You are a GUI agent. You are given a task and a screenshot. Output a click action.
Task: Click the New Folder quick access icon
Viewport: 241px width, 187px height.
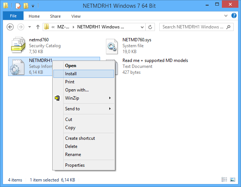[x=25, y=6]
